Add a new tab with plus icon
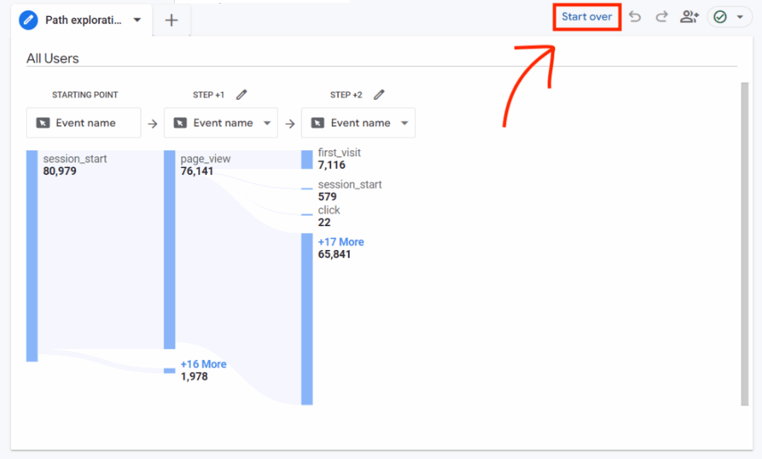762x459 pixels. [172, 20]
